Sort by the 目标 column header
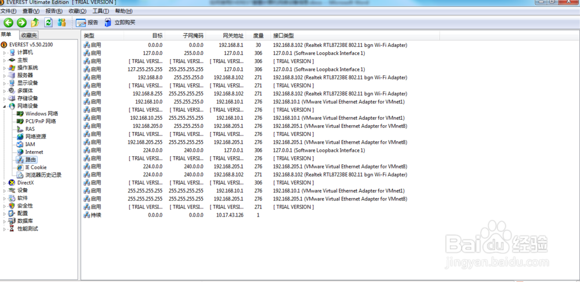This screenshot has height=282, width=580. point(144,36)
